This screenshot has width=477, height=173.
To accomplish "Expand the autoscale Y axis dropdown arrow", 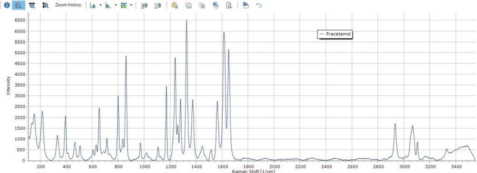I will (100, 5).
